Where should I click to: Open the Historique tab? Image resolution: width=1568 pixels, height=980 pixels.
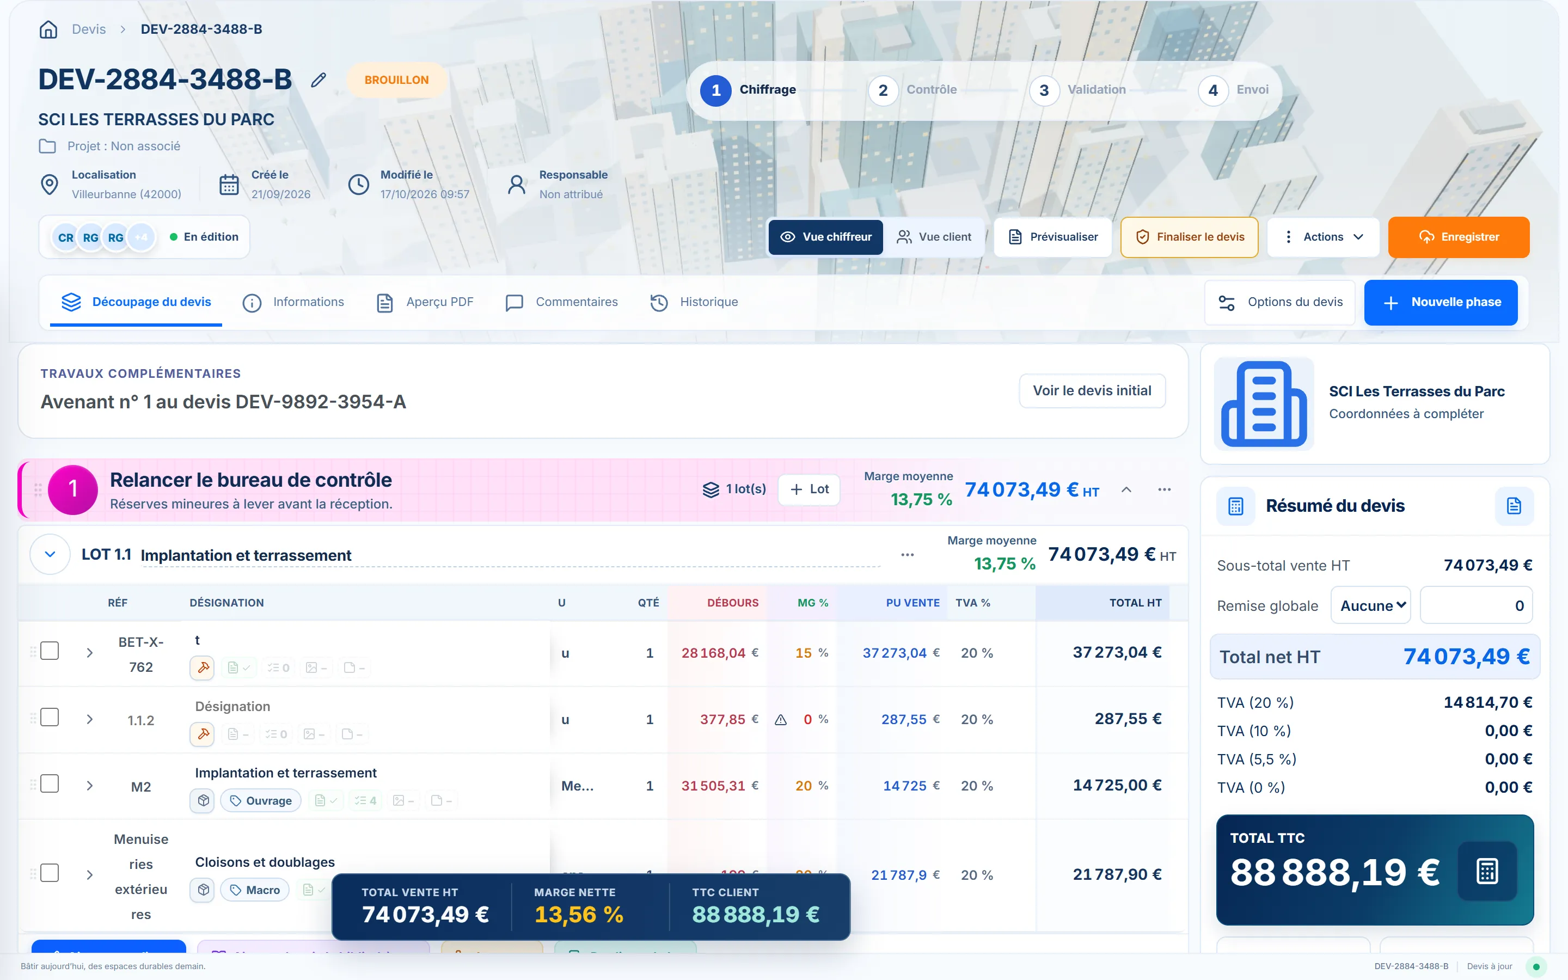click(694, 302)
